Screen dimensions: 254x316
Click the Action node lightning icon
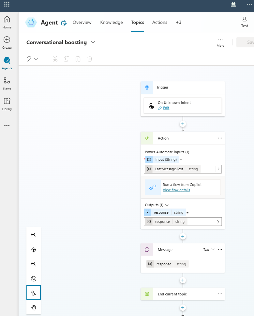pos(147,138)
